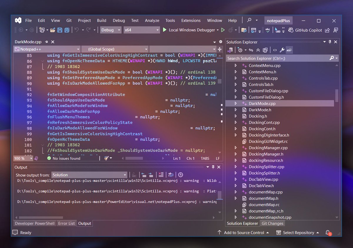The image size is (353, 248).
Task: Click the Solution Explorer vertical scrollbar thumb
Action: [337, 95]
